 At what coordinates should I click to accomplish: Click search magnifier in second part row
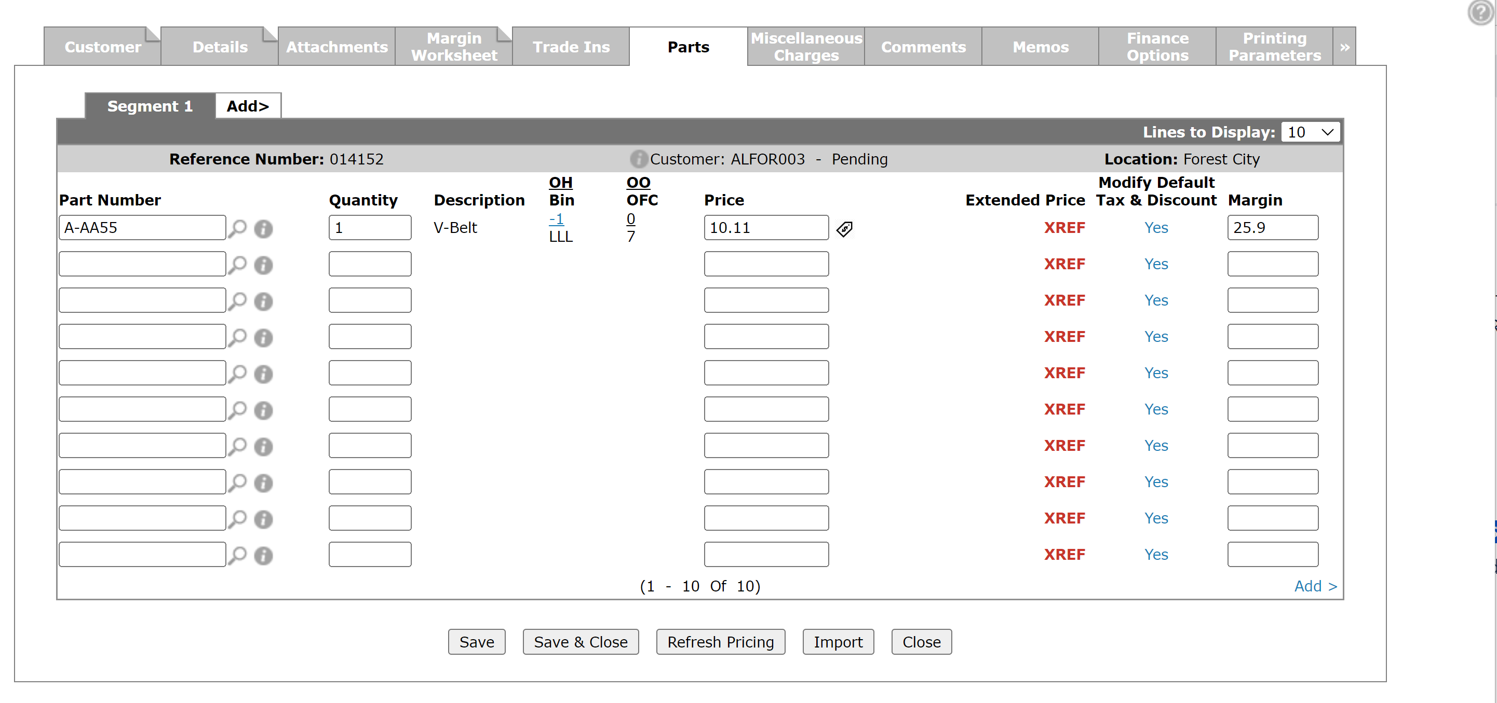pos(237,265)
